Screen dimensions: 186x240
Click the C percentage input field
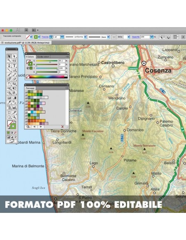[x=62, y=61]
